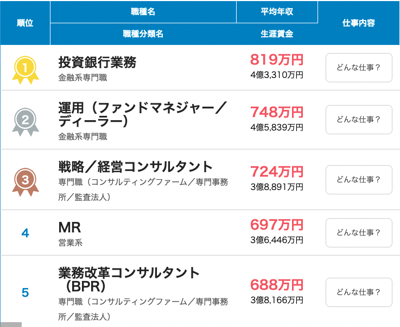The height and width of the screenshot is (327, 400).
Task: Click the silver second-place medal icon
Action: (x=26, y=122)
